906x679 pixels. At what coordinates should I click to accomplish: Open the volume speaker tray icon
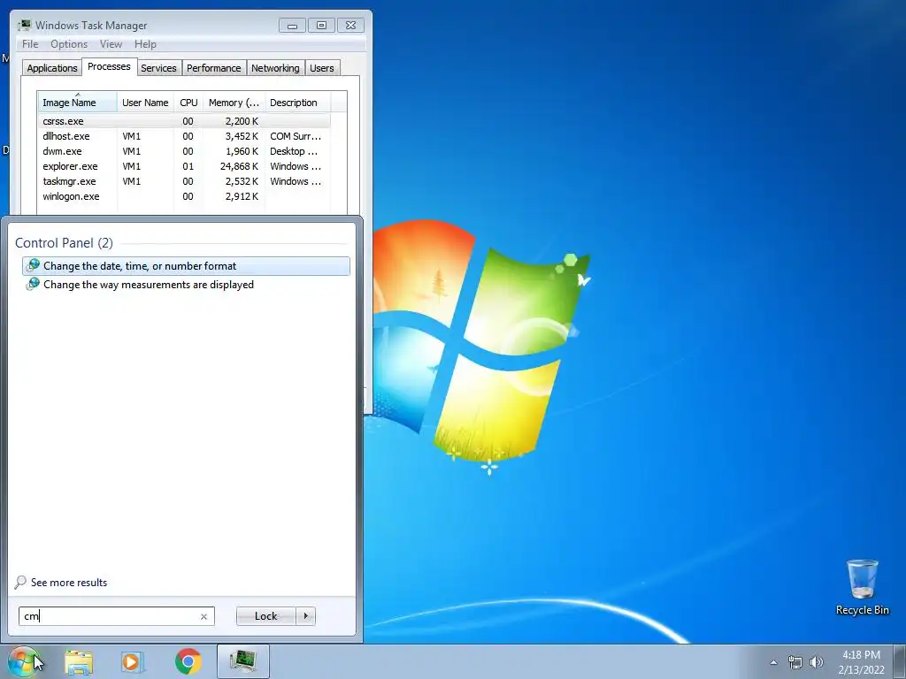click(x=816, y=662)
